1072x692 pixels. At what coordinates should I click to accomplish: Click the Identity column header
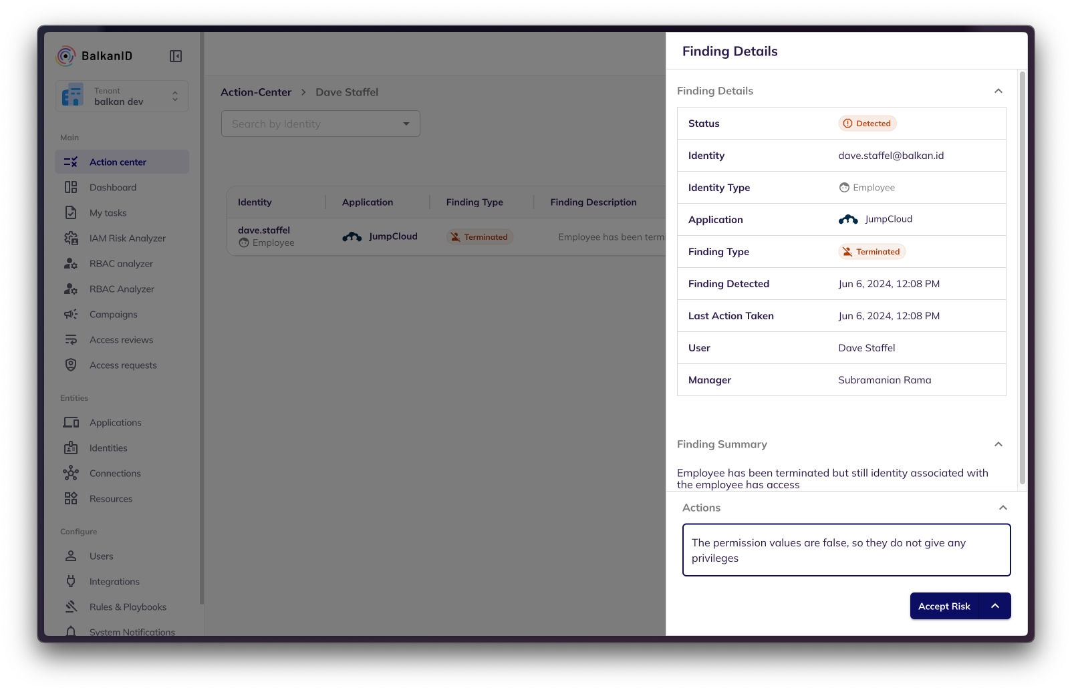point(255,202)
